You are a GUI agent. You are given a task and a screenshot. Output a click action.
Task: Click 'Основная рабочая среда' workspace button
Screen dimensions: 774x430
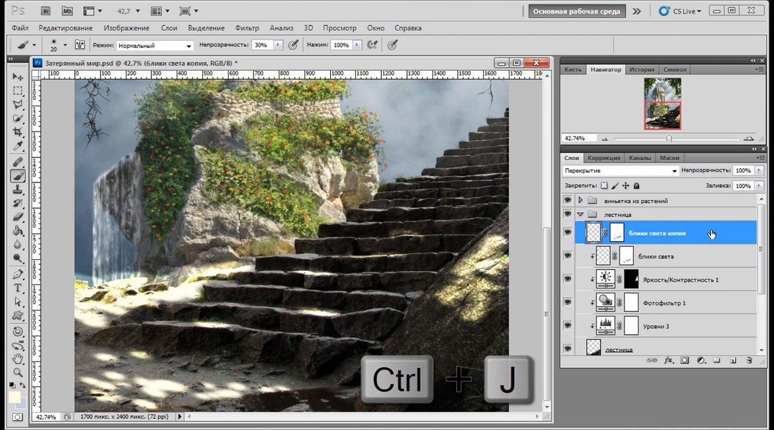click(577, 11)
